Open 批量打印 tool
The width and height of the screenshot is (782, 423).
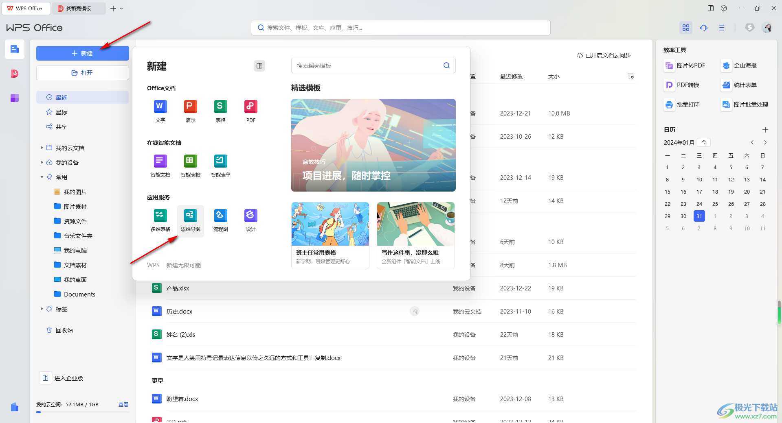coord(682,105)
